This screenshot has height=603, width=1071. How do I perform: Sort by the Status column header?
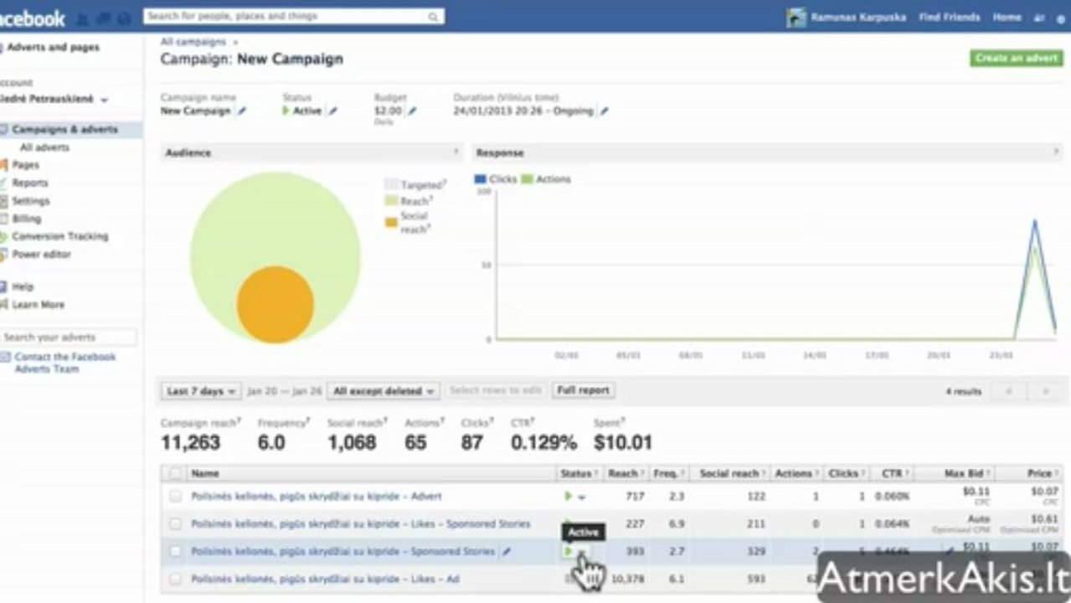coord(579,473)
